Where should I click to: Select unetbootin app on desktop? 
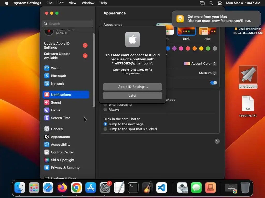coord(248,77)
